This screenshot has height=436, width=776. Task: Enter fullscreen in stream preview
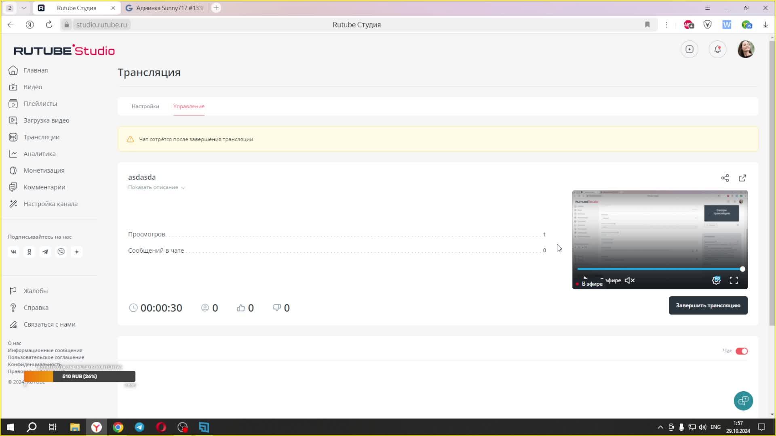tap(734, 280)
